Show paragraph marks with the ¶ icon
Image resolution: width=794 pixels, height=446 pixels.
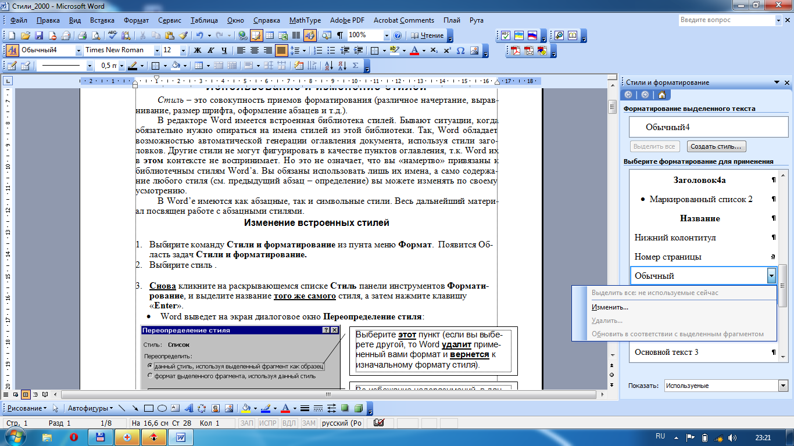[340, 35]
